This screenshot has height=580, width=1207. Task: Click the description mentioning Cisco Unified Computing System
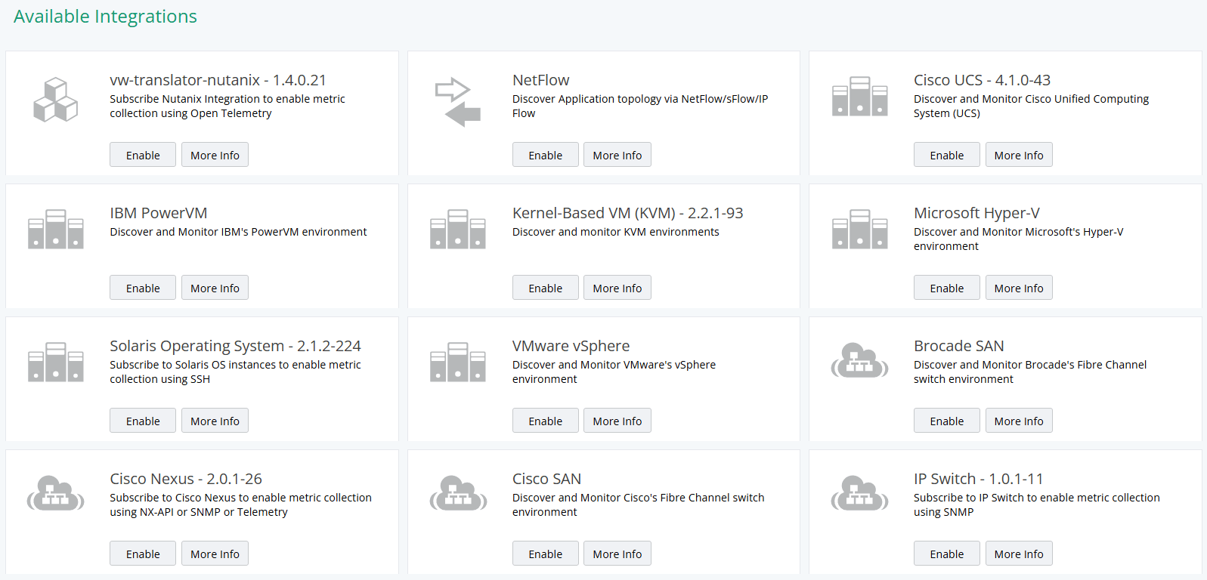coord(1031,106)
